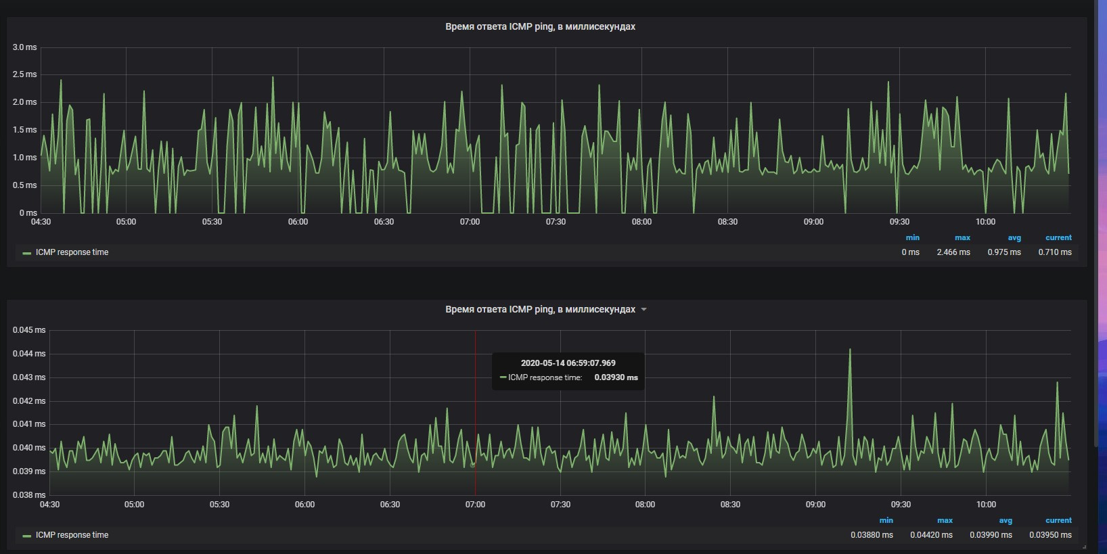Click the 07:00 x-axis label in the lower graph
This screenshot has width=1107, height=554.
pyautogui.click(x=475, y=505)
